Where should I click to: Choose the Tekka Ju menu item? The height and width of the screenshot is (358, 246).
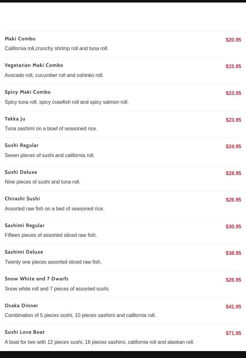click(x=15, y=119)
